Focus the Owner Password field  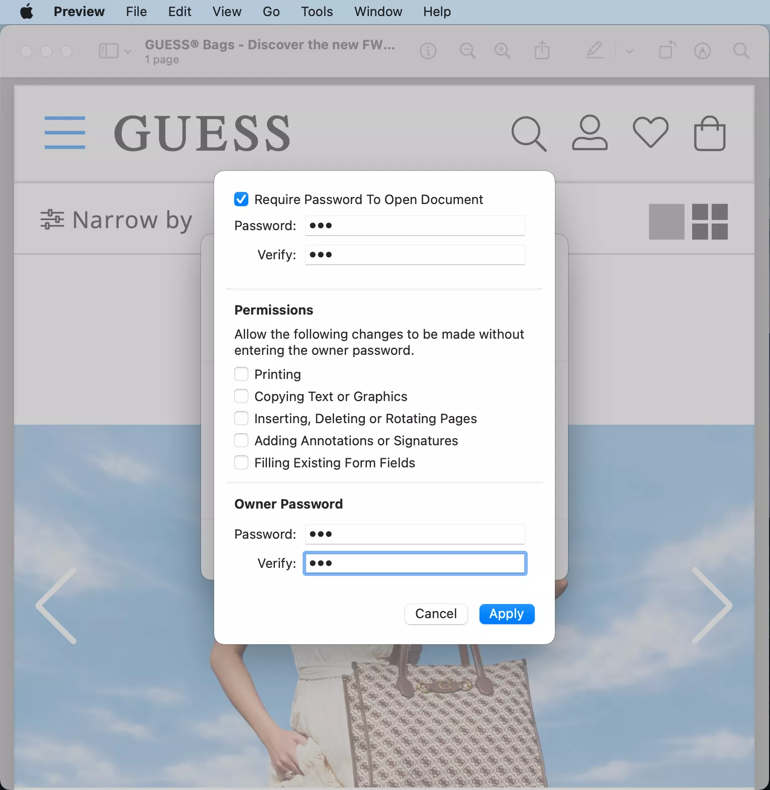pos(415,534)
